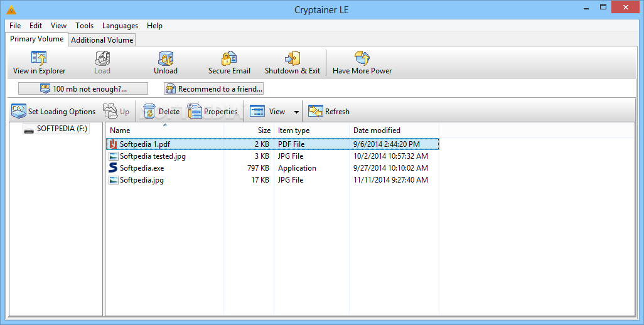Switch to Additional Volume tab
Image resolution: width=644 pixels, height=325 pixels.
pyautogui.click(x=102, y=40)
